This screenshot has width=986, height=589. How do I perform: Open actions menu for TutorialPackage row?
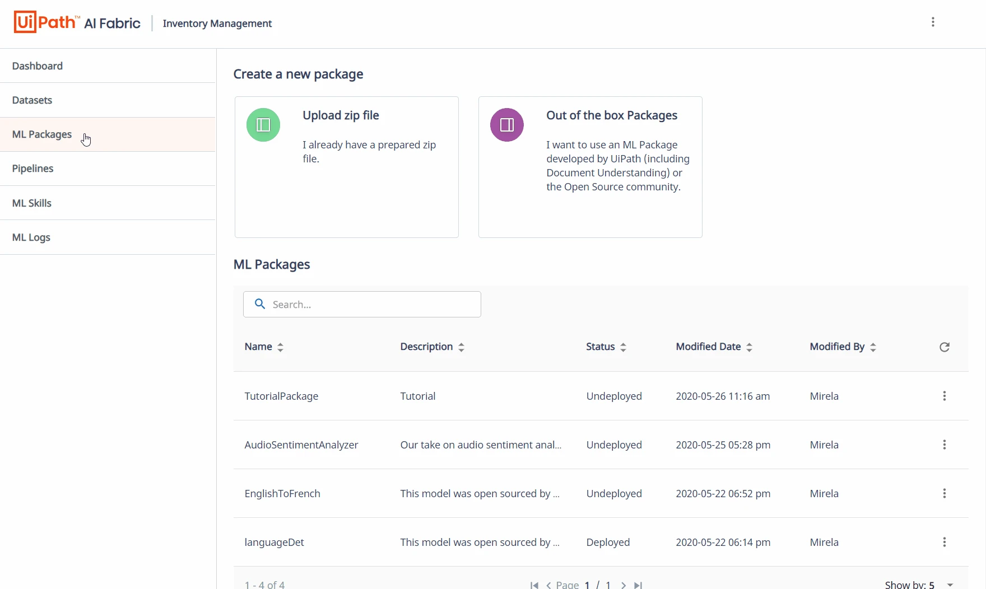click(945, 396)
